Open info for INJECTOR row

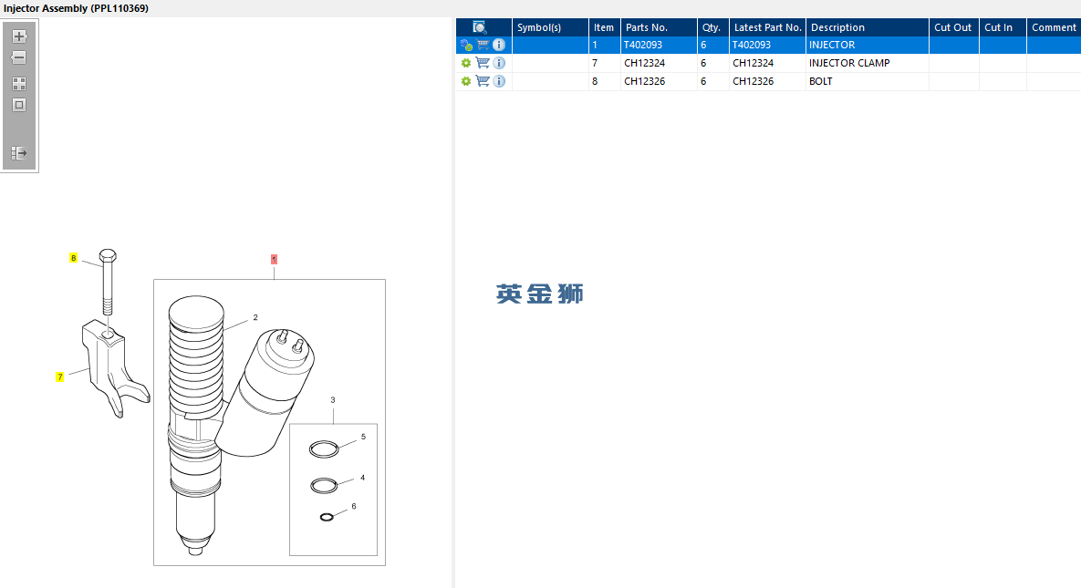click(x=499, y=45)
